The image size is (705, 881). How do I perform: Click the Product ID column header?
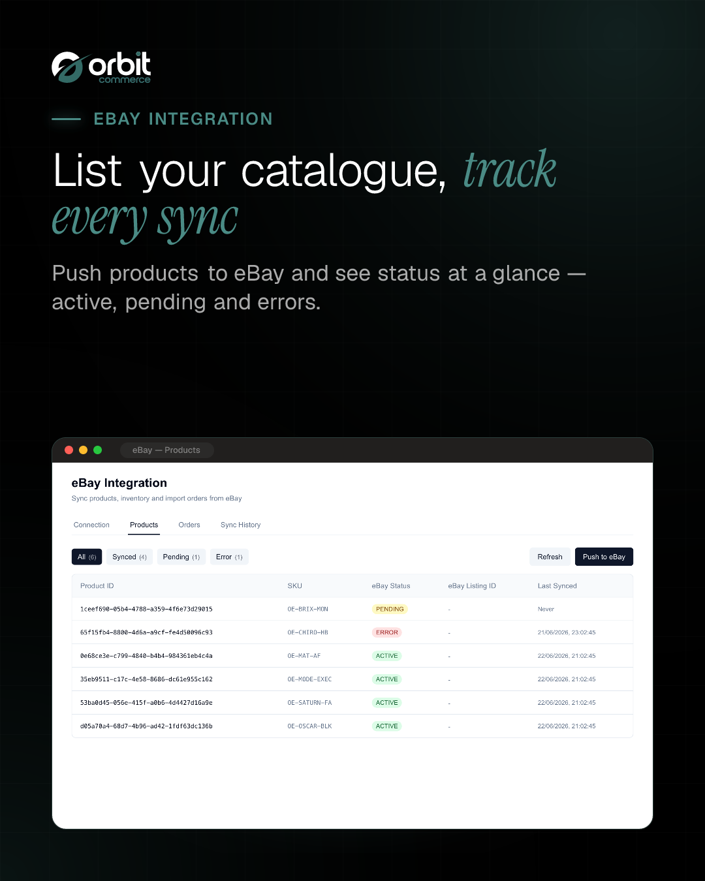pos(97,586)
